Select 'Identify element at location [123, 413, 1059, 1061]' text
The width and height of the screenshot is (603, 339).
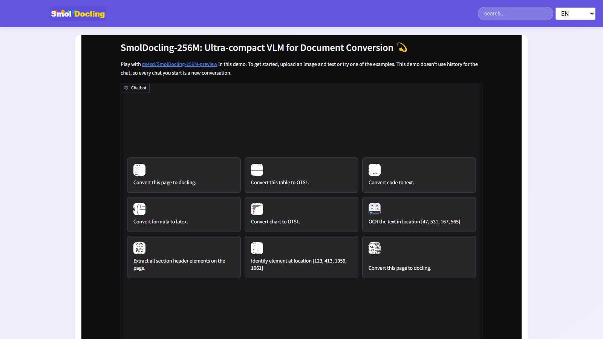pyautogui.click(x=299, y=264)
